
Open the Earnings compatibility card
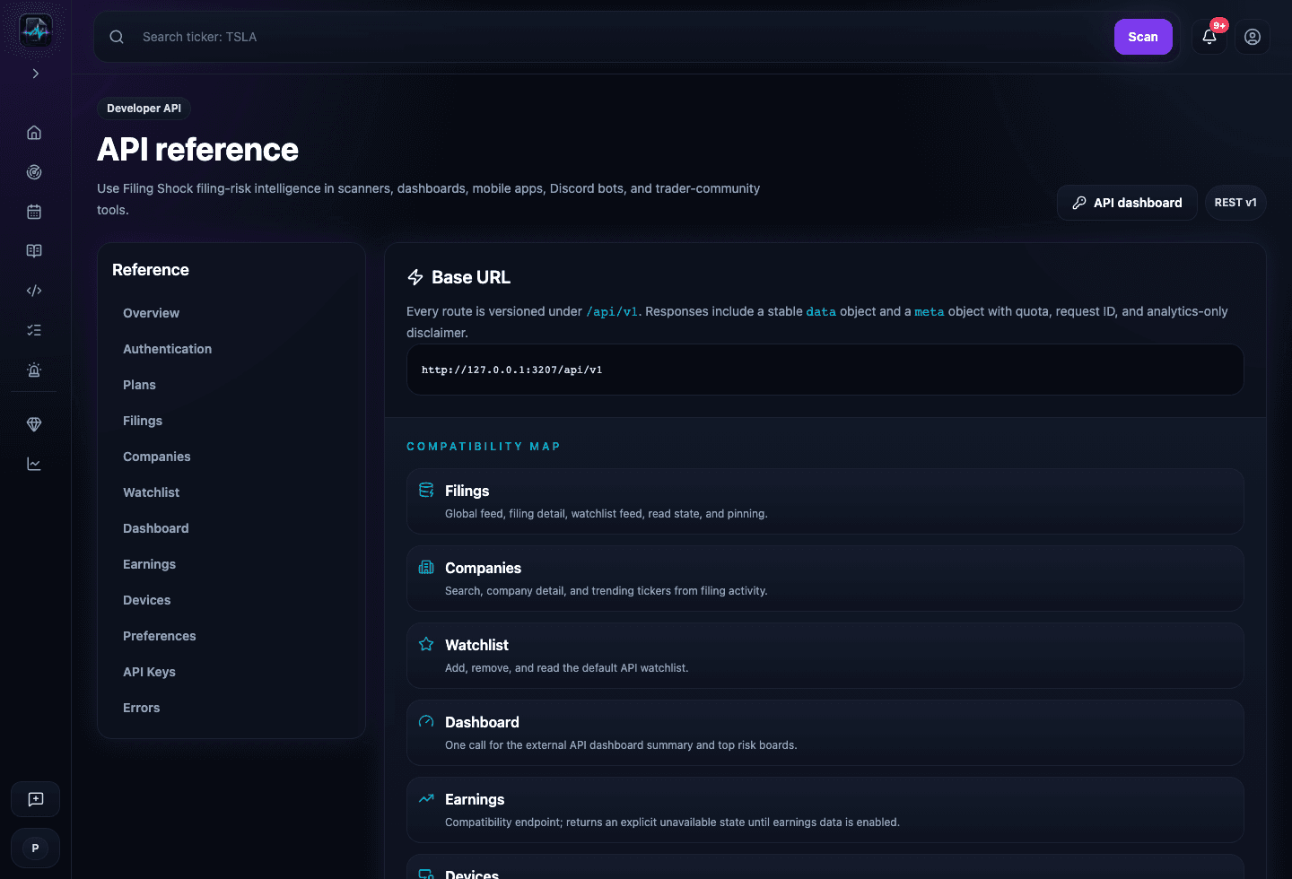(825, 810)
